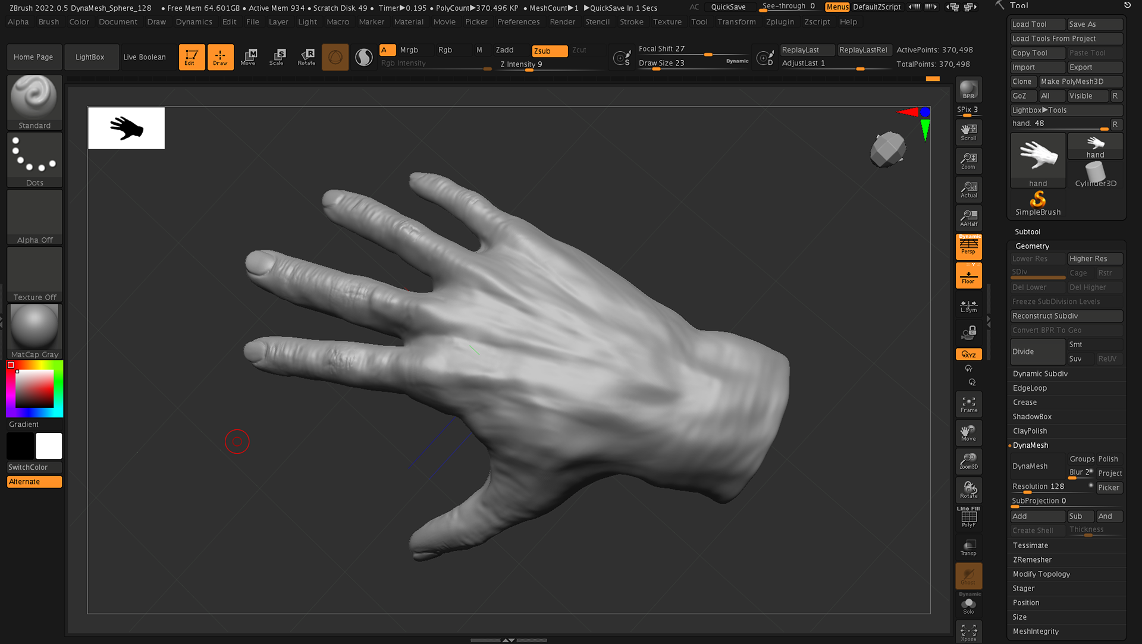Expand the Dynamic Subdiv section
Image resolution: width=1142 pixels, height=644 pixels.
pyautogui.click(x=1040, y=373)
